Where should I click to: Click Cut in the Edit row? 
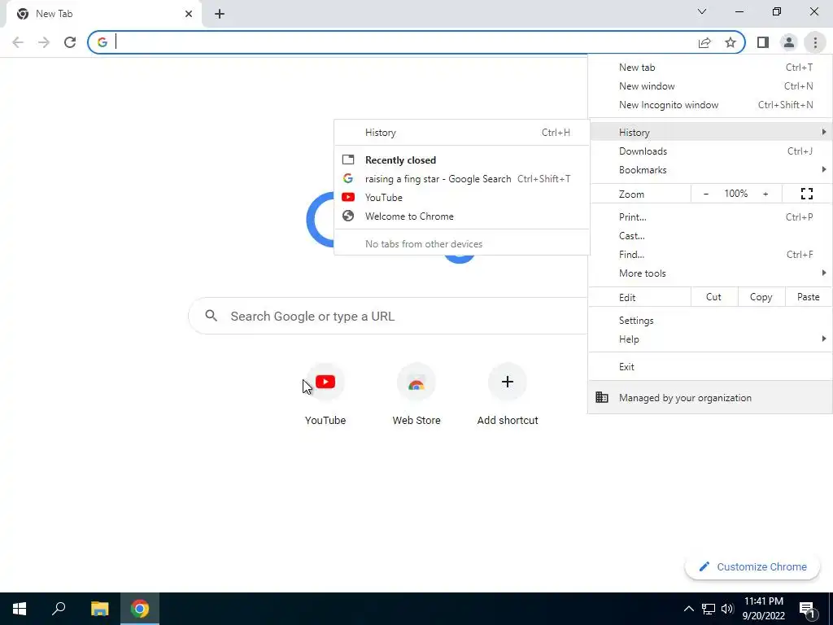(x=714, y=297)
